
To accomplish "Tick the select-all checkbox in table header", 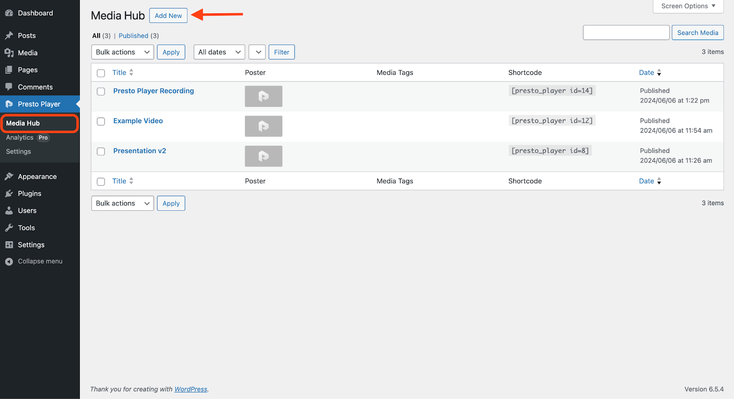I will pos(101,73).
